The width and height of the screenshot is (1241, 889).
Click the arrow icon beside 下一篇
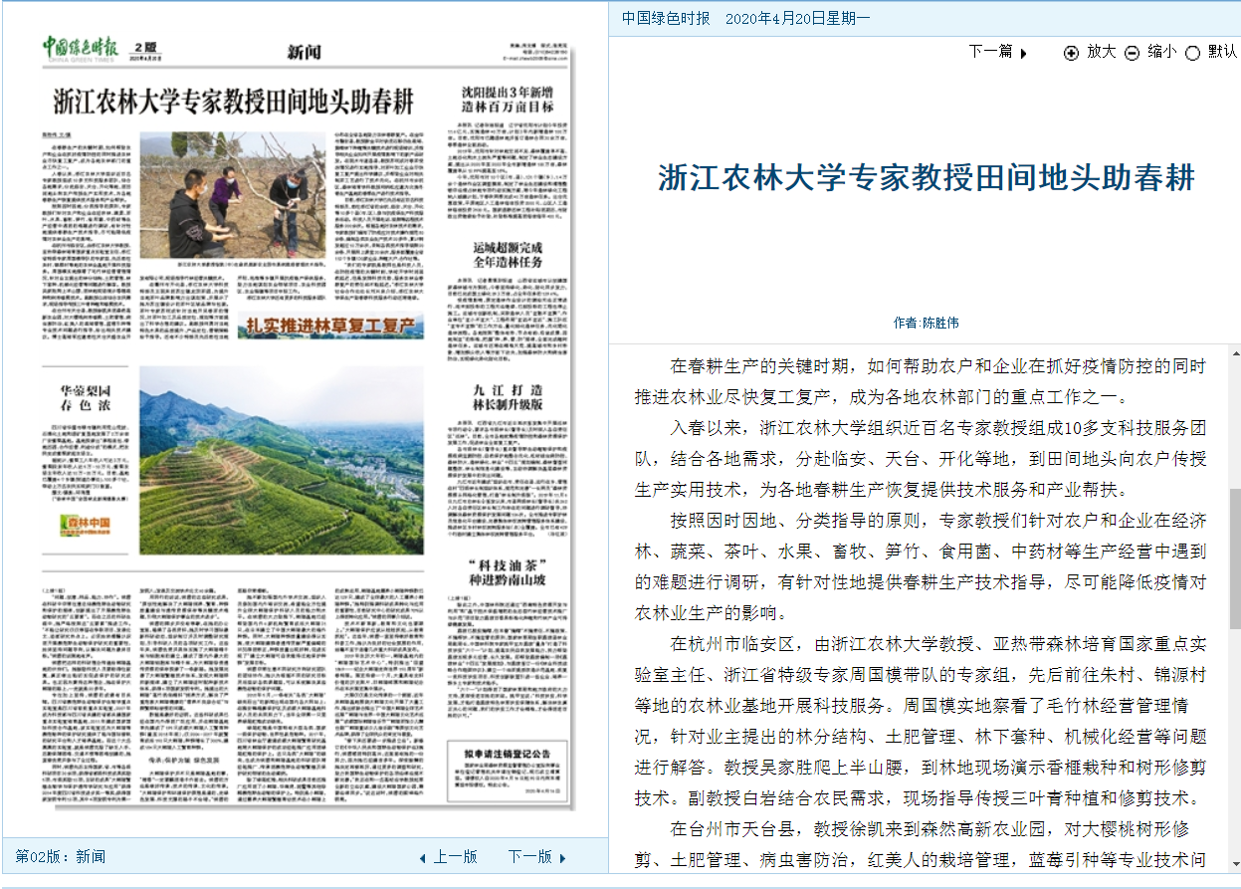tap(1024, 53)
